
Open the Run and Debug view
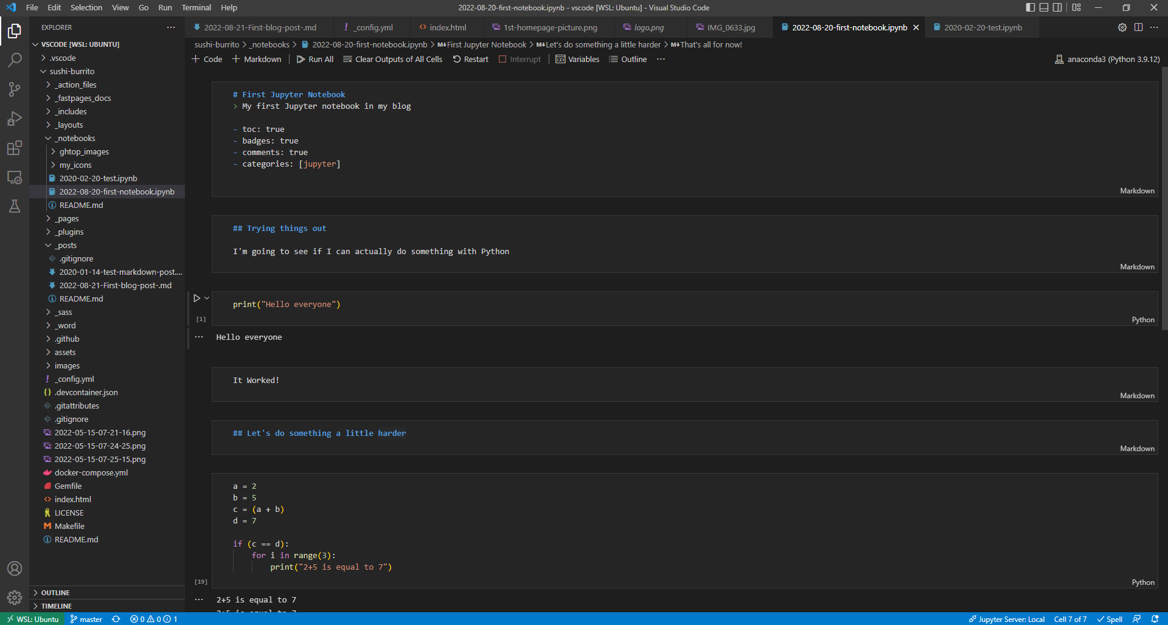[15, 119]
